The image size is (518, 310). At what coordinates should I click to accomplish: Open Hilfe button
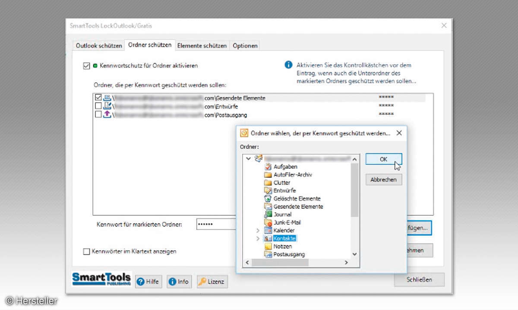point(148,282)
